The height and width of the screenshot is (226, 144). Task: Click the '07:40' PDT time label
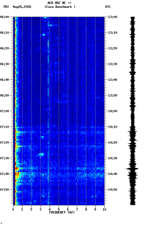pos(4,174)
